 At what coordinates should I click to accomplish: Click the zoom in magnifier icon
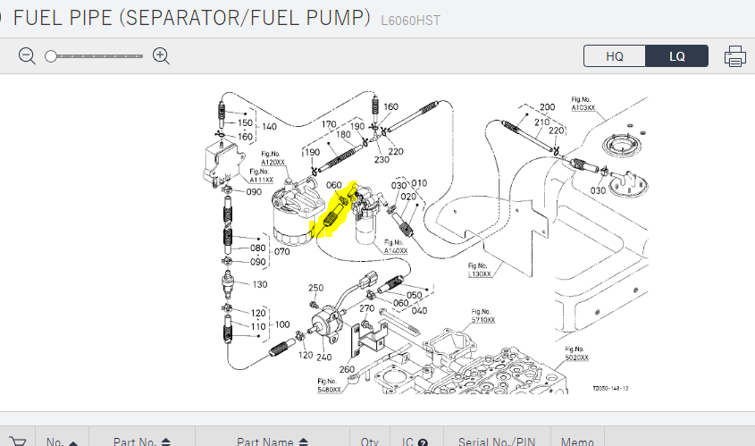click(162, 56)
